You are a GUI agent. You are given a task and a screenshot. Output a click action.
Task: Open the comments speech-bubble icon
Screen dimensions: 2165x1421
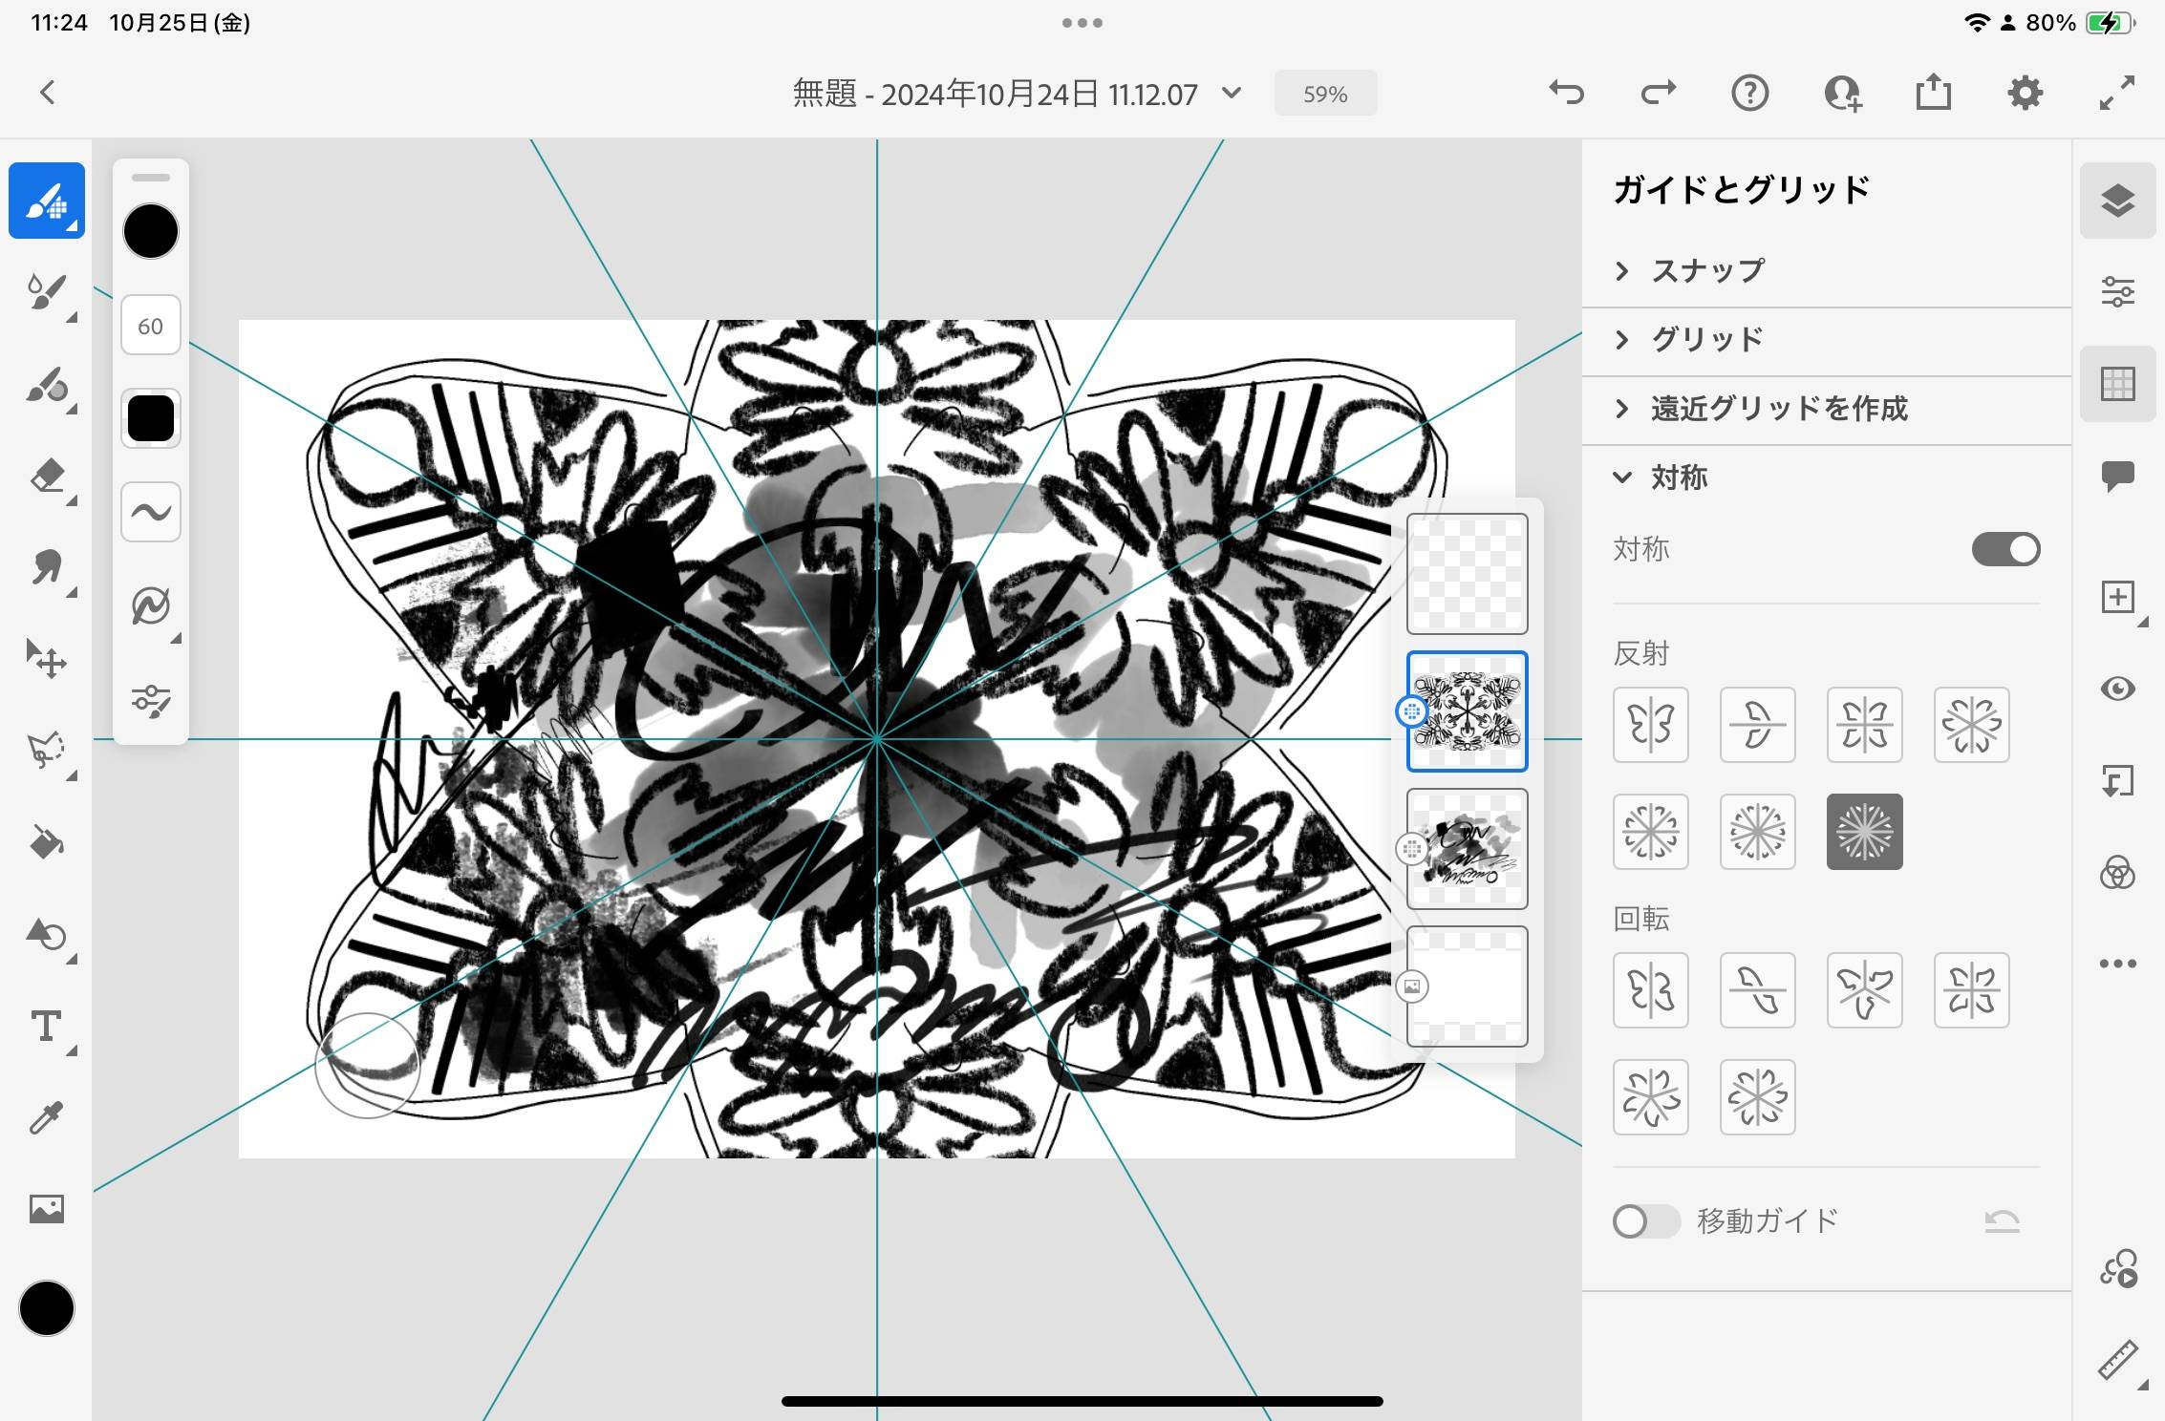click(2118, 476)
